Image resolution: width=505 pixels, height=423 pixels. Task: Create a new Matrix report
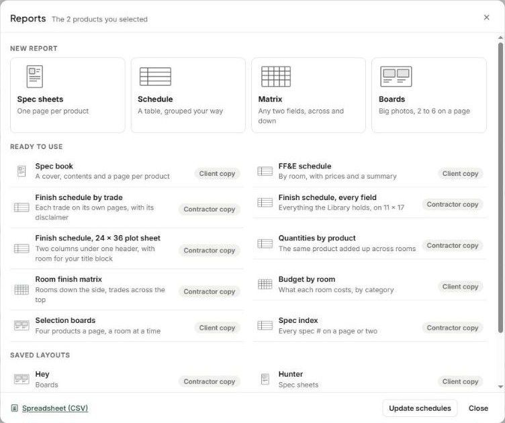click(308, 95)
